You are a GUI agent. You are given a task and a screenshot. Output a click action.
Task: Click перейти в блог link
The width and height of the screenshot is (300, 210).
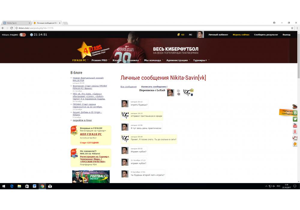tap(82, 120)
